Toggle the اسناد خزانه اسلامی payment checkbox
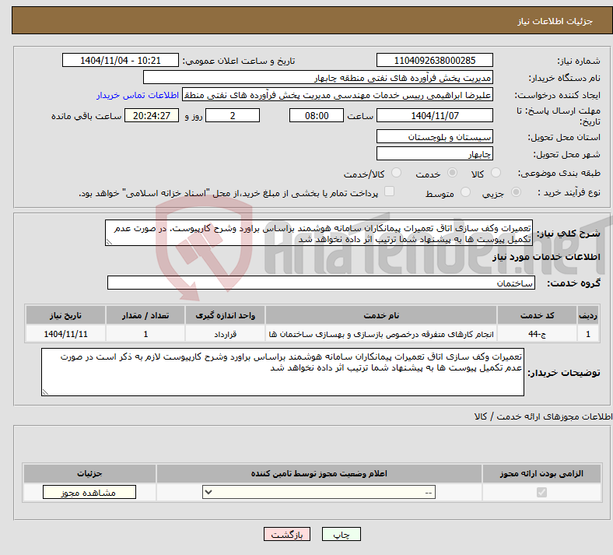The height and width of the screenshot is (555, 613). click(x=389, y=191)
